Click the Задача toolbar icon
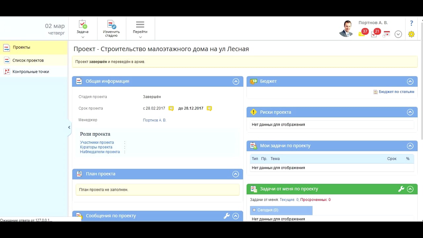The image size is (423, 238). (83, 24)
